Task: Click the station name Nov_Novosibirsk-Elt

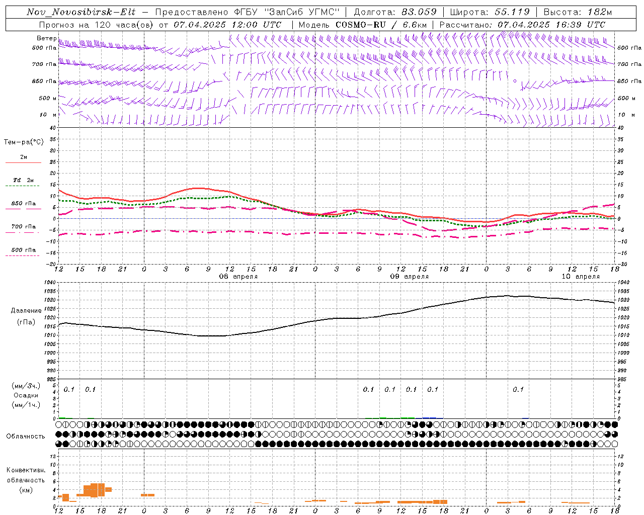Action: [x=81, y=12]
